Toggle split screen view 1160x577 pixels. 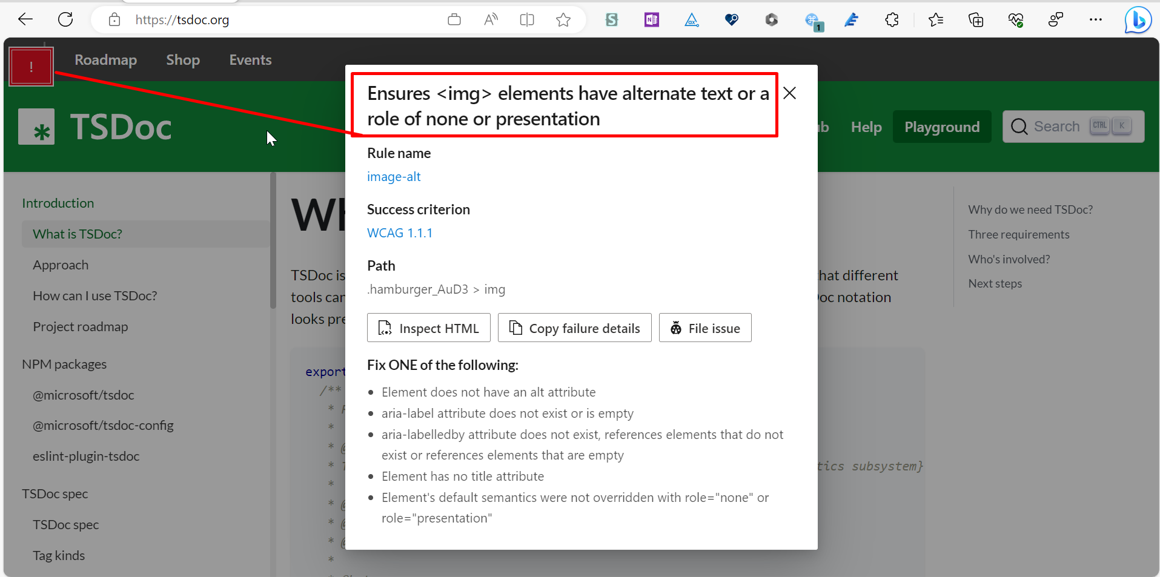(x=527, y=19)
